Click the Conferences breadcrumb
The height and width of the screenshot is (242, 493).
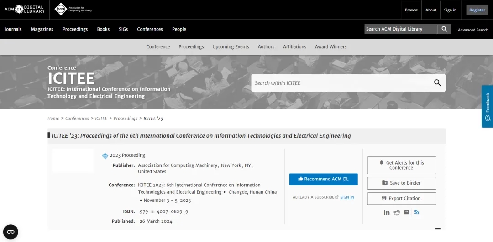pos(77,118)
